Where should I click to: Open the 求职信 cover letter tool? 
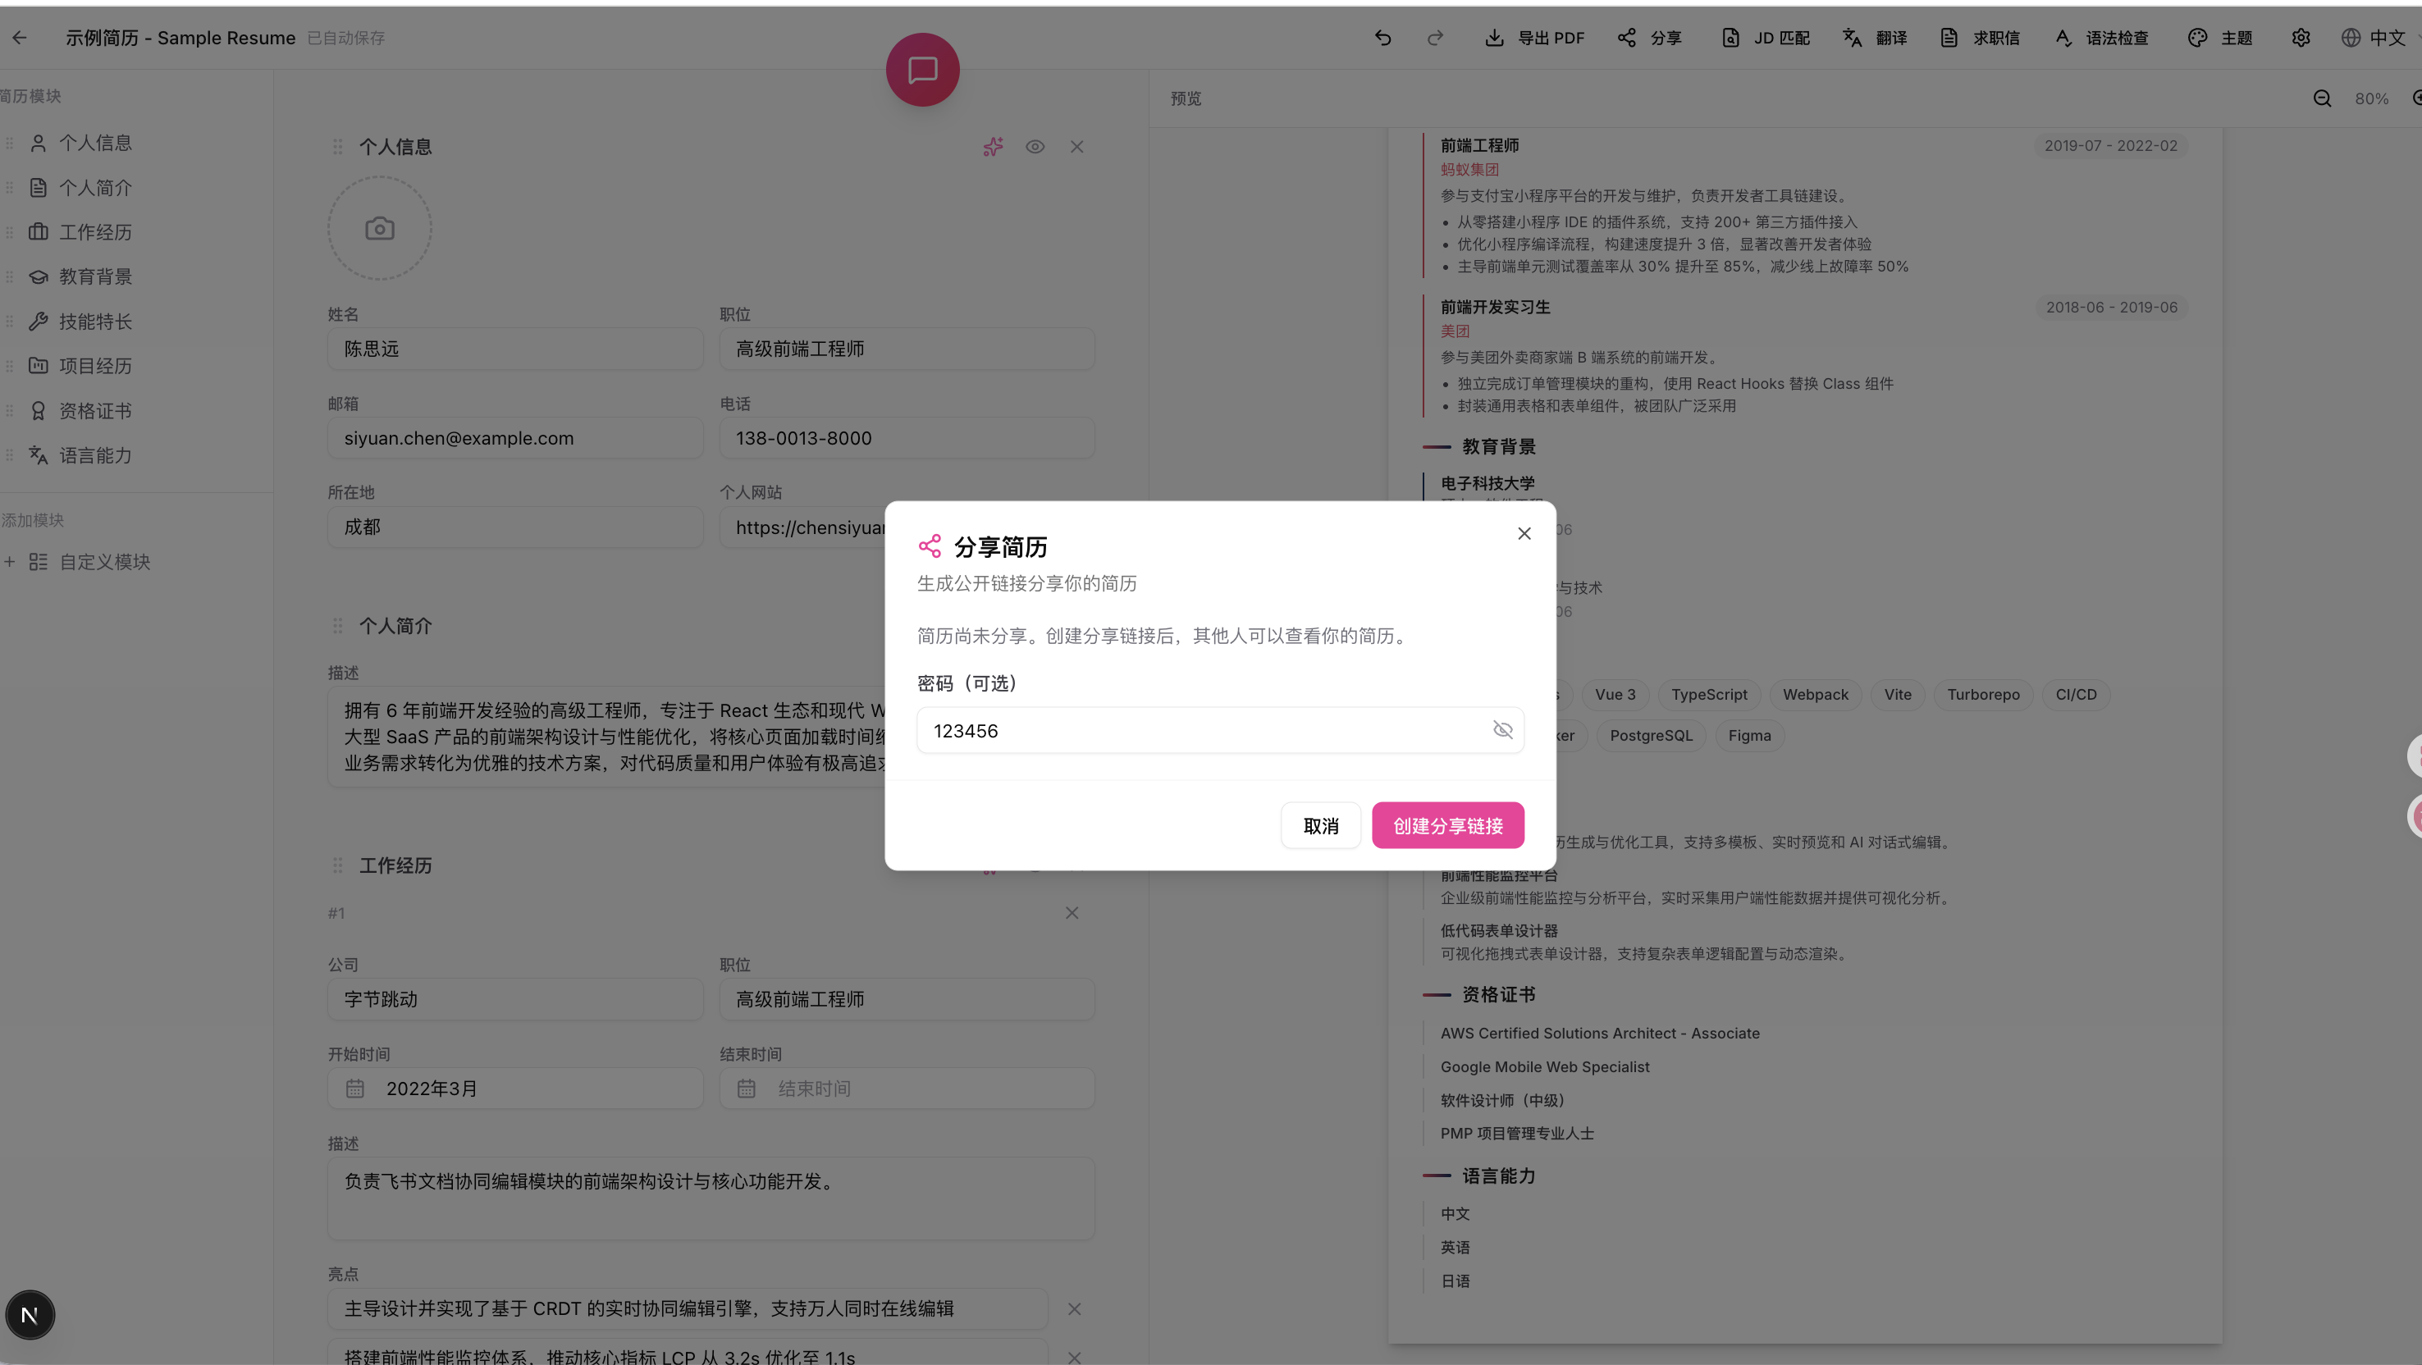(x=1979, y=38)
